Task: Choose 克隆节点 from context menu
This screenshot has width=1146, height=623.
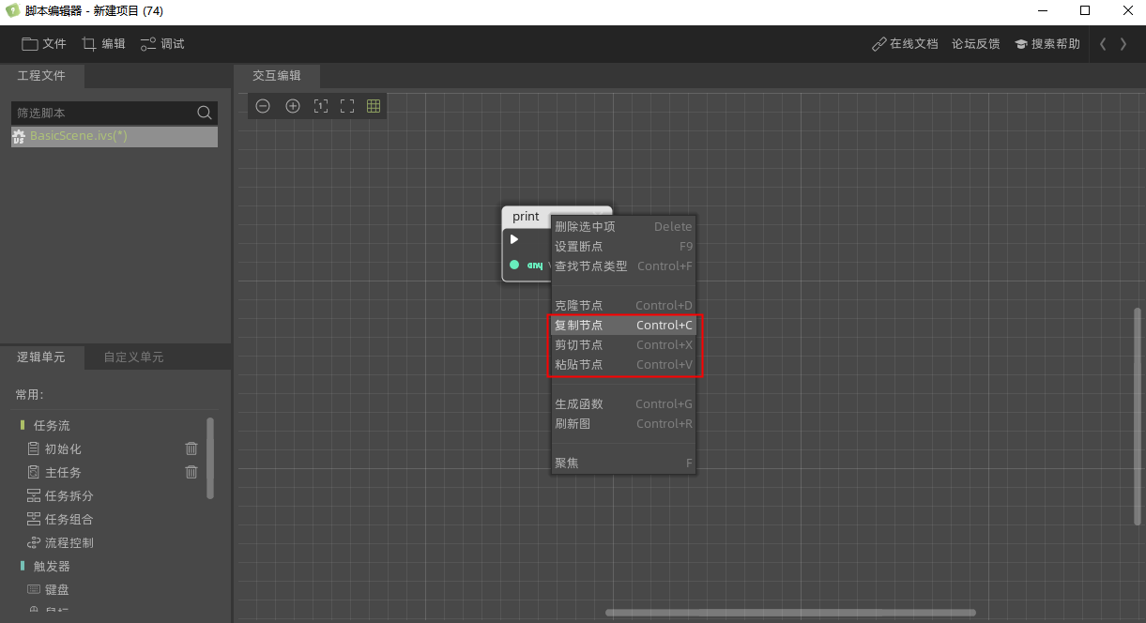Action: click(x=623, y=305)
